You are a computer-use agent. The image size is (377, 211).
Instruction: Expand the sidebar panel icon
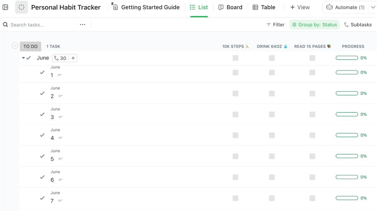(5, 7)
